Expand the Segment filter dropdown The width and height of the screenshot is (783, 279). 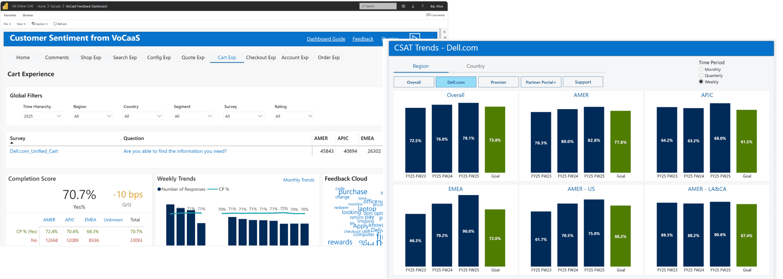pyautogui.click(x=193, y=116)
